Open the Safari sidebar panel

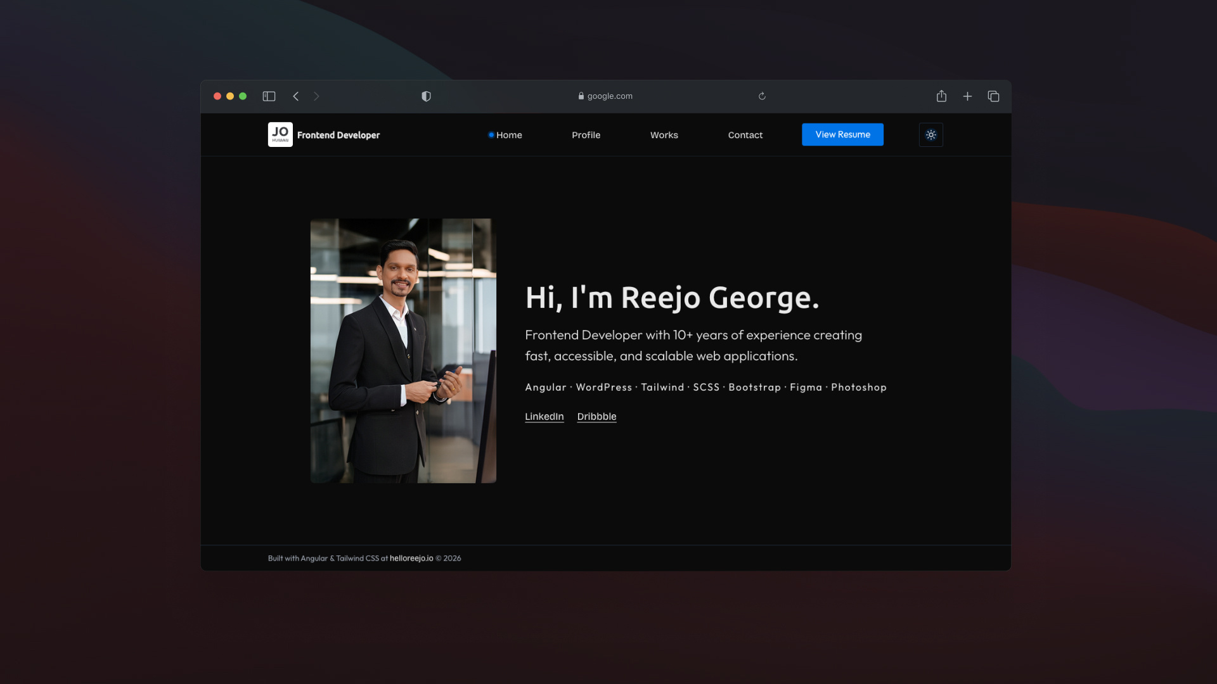[x=269, y=96]
